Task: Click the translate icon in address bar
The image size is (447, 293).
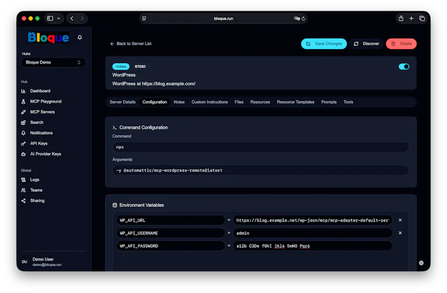Action: [297, 18]
